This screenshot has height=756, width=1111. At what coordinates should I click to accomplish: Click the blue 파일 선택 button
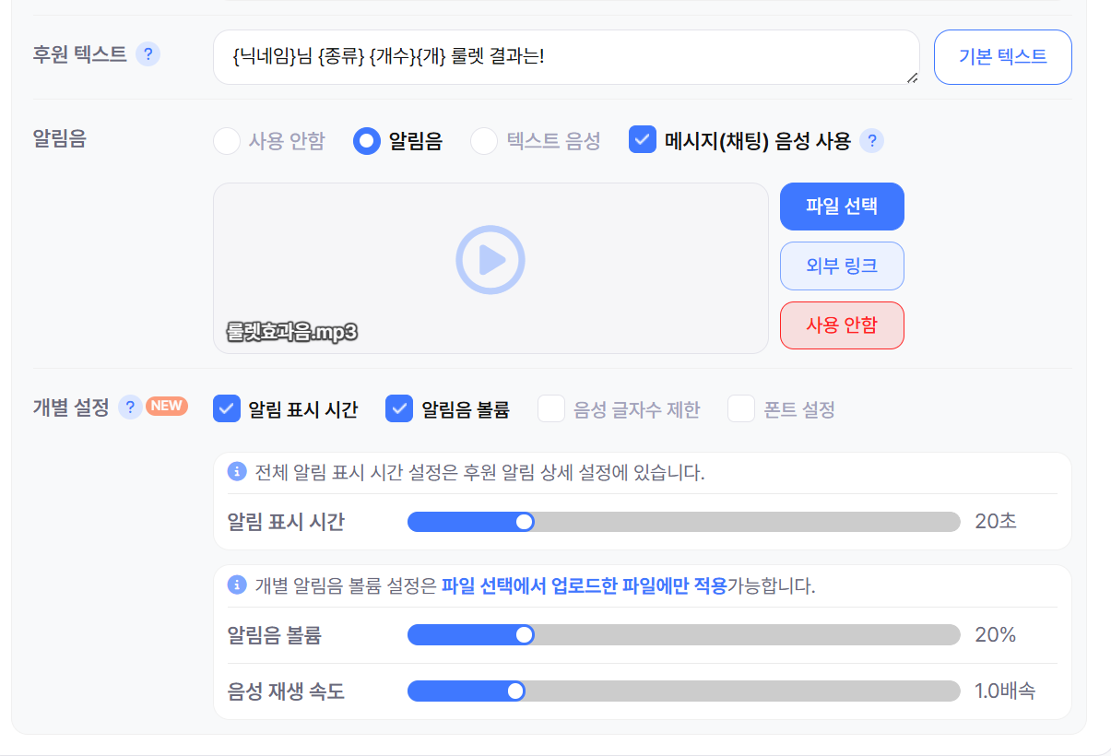(x=842, y=207)
